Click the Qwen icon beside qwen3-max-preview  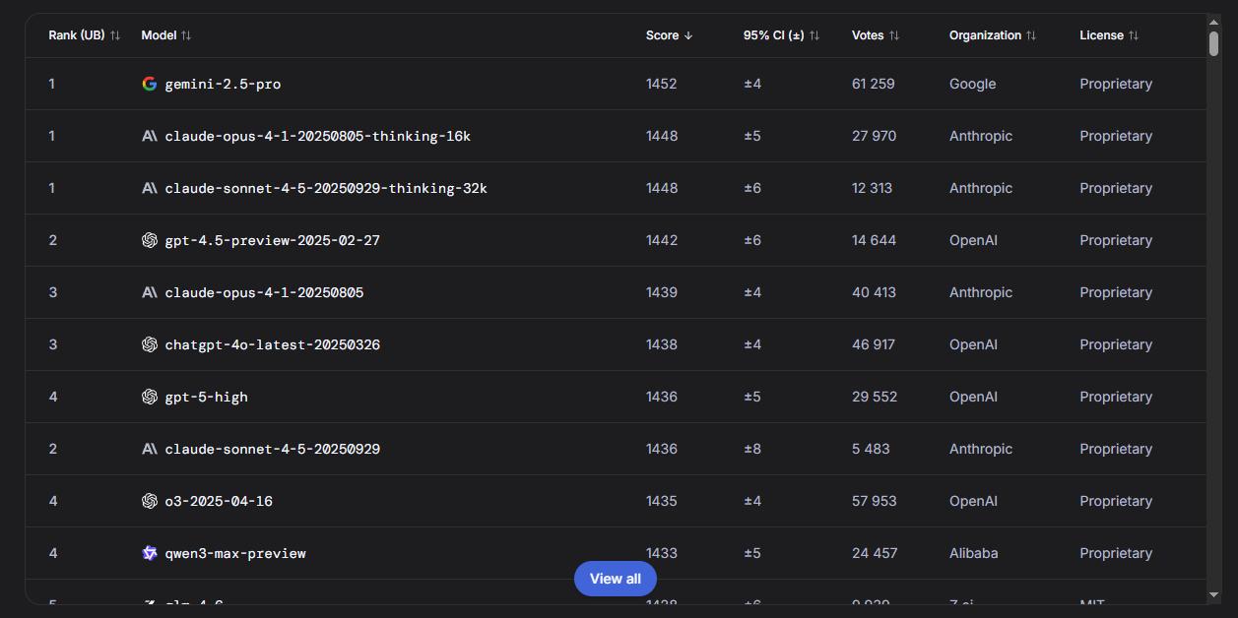click(150, 553)
